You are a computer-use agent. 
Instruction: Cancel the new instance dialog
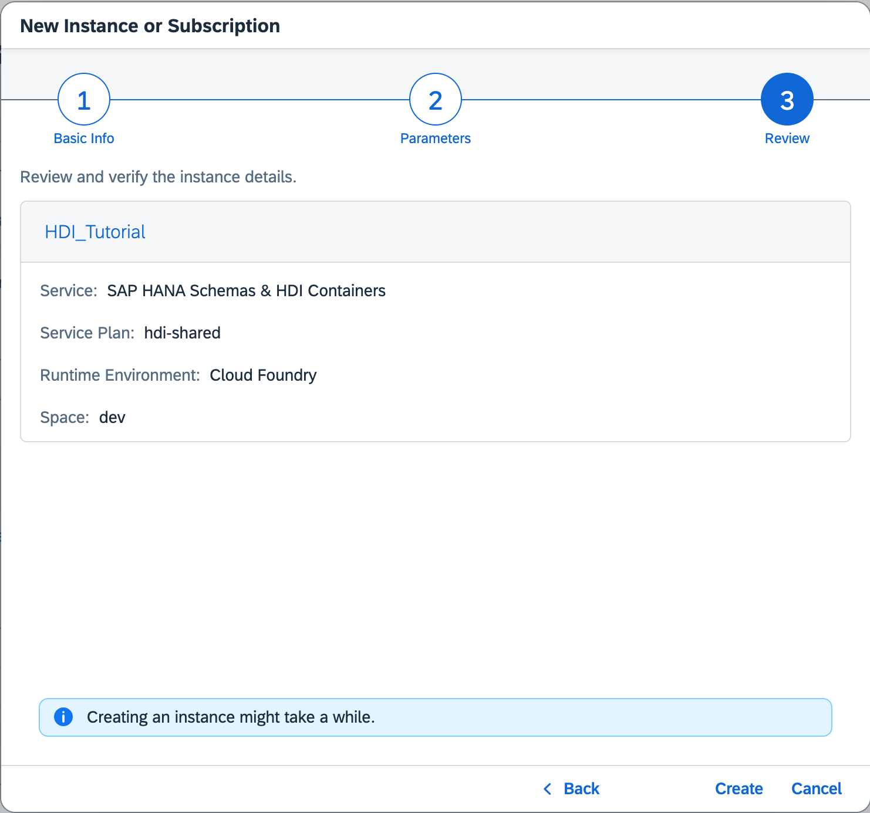tap(816, 789)
